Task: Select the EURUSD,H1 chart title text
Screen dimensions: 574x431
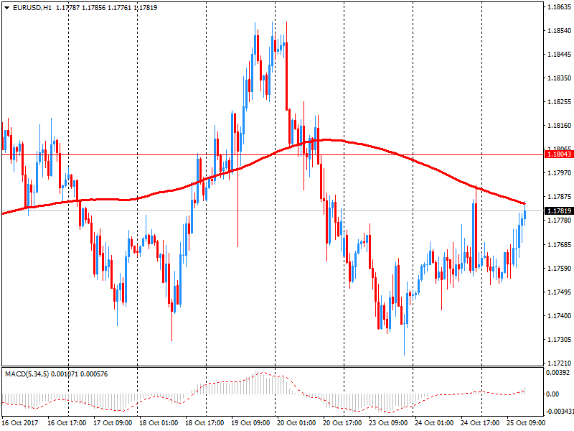Action: pyautogui.click(x=32, y=8)
